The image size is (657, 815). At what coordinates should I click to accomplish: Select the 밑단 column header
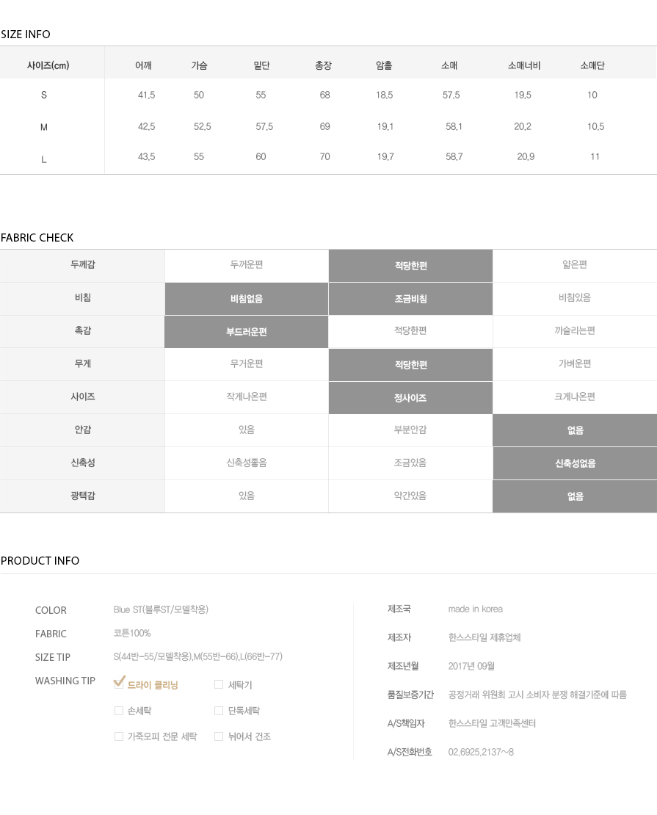tap(261, 65)
